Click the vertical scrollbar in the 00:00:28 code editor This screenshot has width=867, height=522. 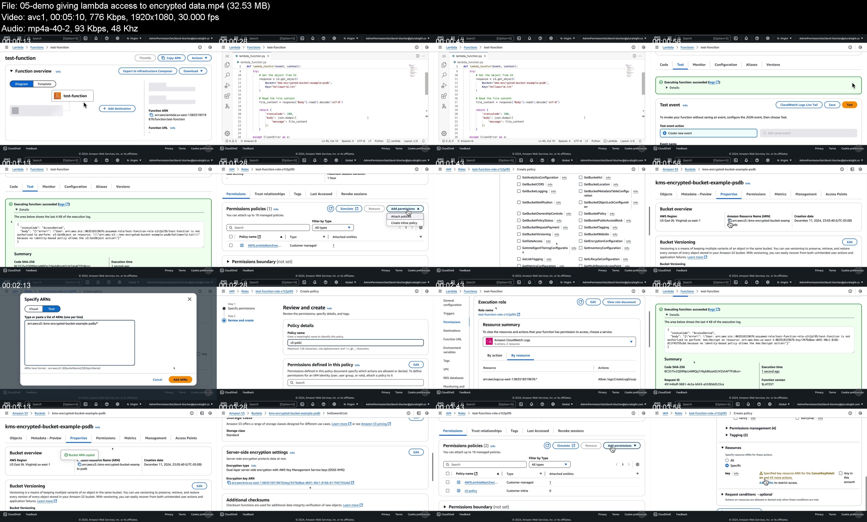(426, 84)
